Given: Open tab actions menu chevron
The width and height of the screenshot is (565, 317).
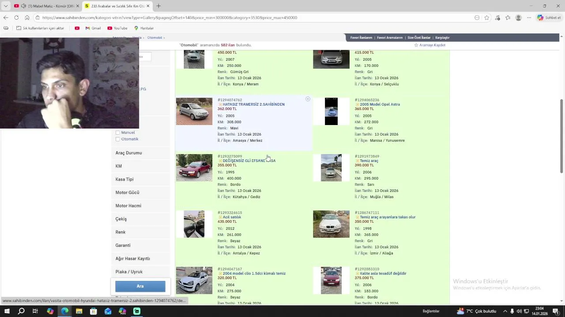Looking at the screenshot, I should tap(6, 6).
